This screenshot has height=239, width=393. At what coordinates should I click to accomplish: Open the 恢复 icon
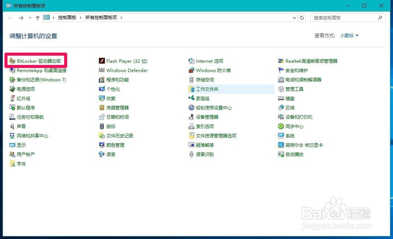[x=102, y=98]
